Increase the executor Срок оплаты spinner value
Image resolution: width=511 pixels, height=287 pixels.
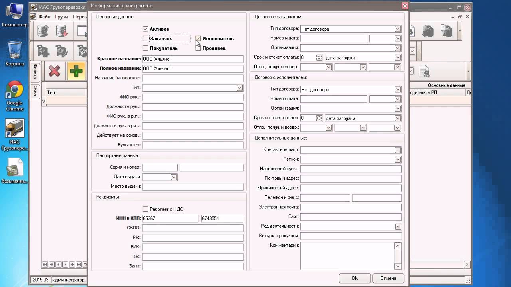coord(319,117)
